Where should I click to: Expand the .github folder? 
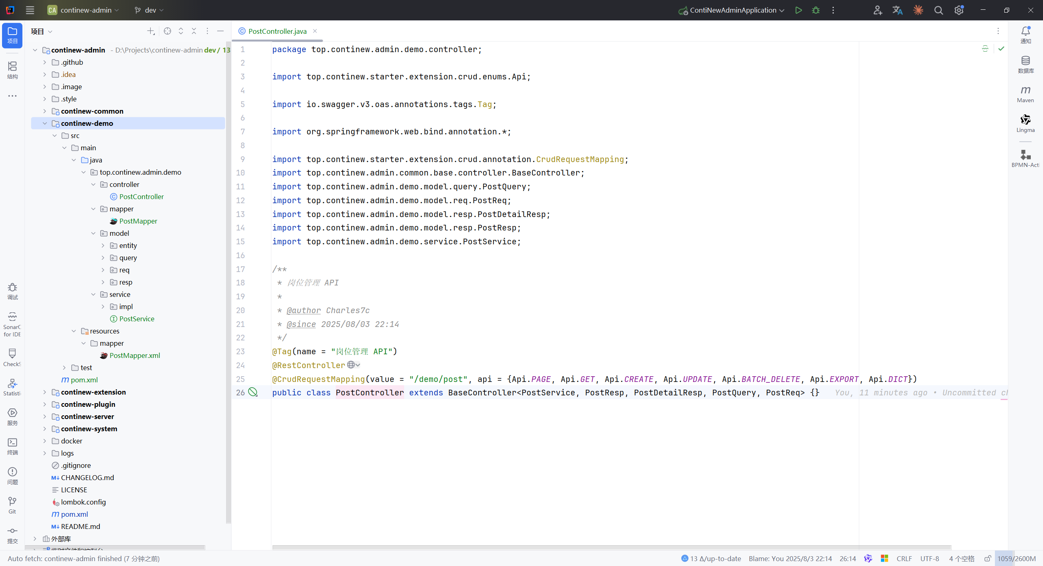45,62
